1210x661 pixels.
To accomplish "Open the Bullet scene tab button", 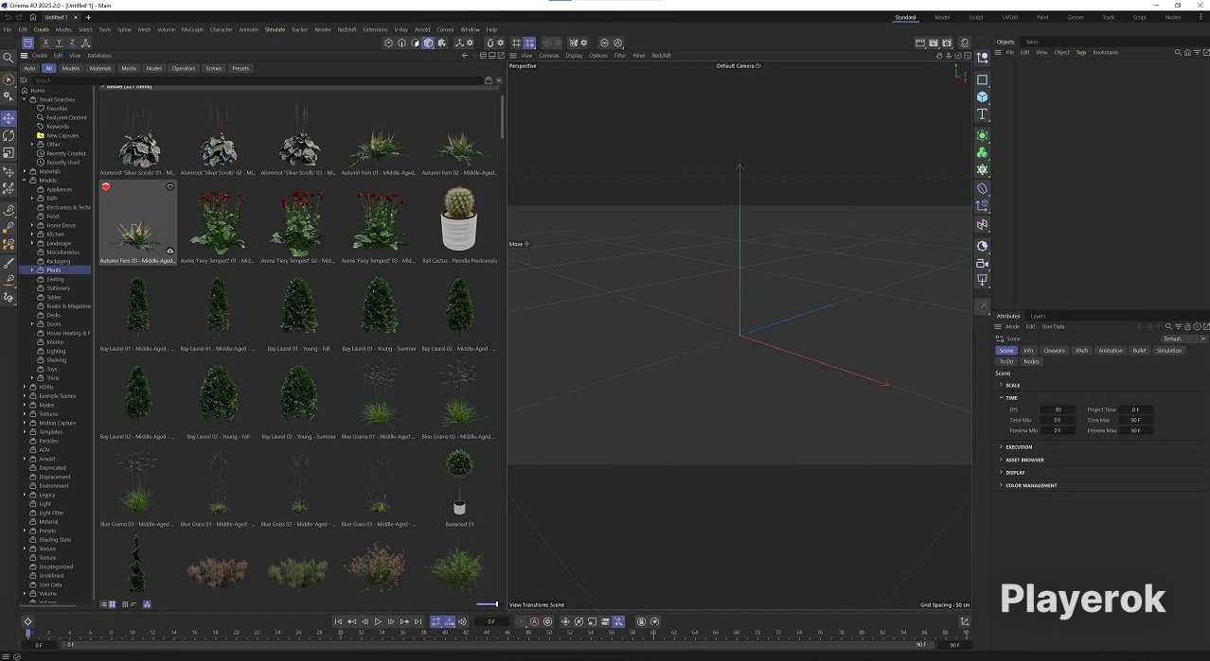I will [x=1139, y=351].
